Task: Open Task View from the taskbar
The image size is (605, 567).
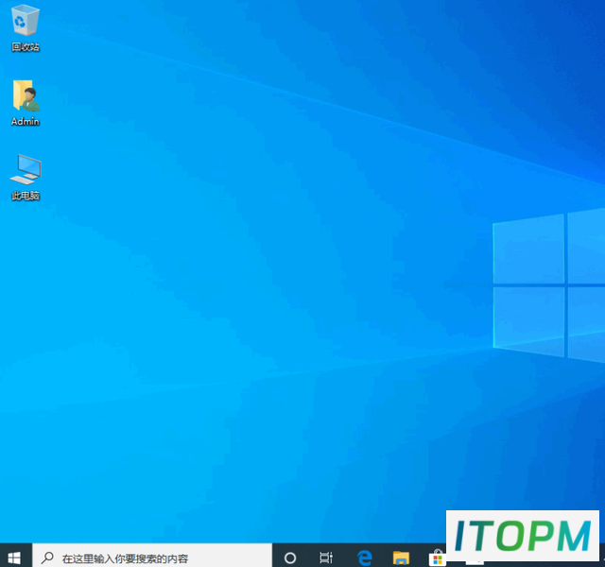Action: click(x=326, y=558)
